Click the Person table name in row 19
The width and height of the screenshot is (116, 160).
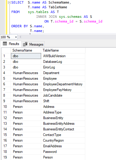(63, 157)
